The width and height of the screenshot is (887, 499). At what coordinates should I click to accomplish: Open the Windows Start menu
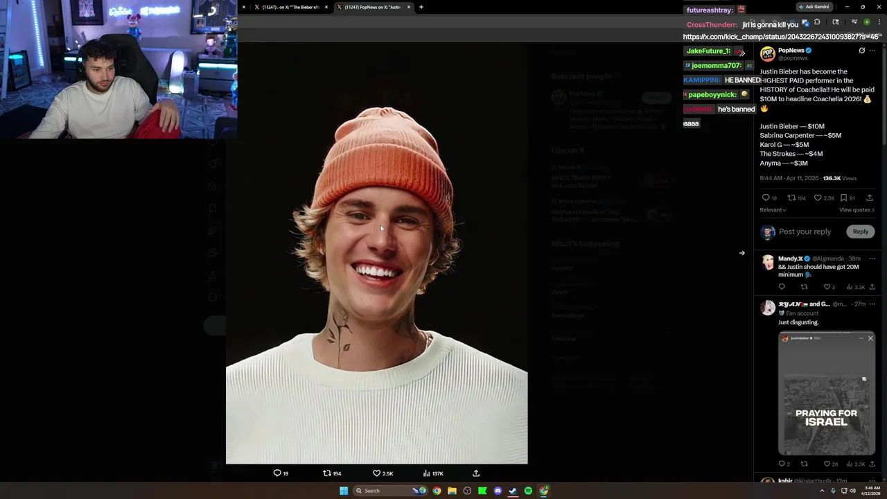(x=344, y=491)
